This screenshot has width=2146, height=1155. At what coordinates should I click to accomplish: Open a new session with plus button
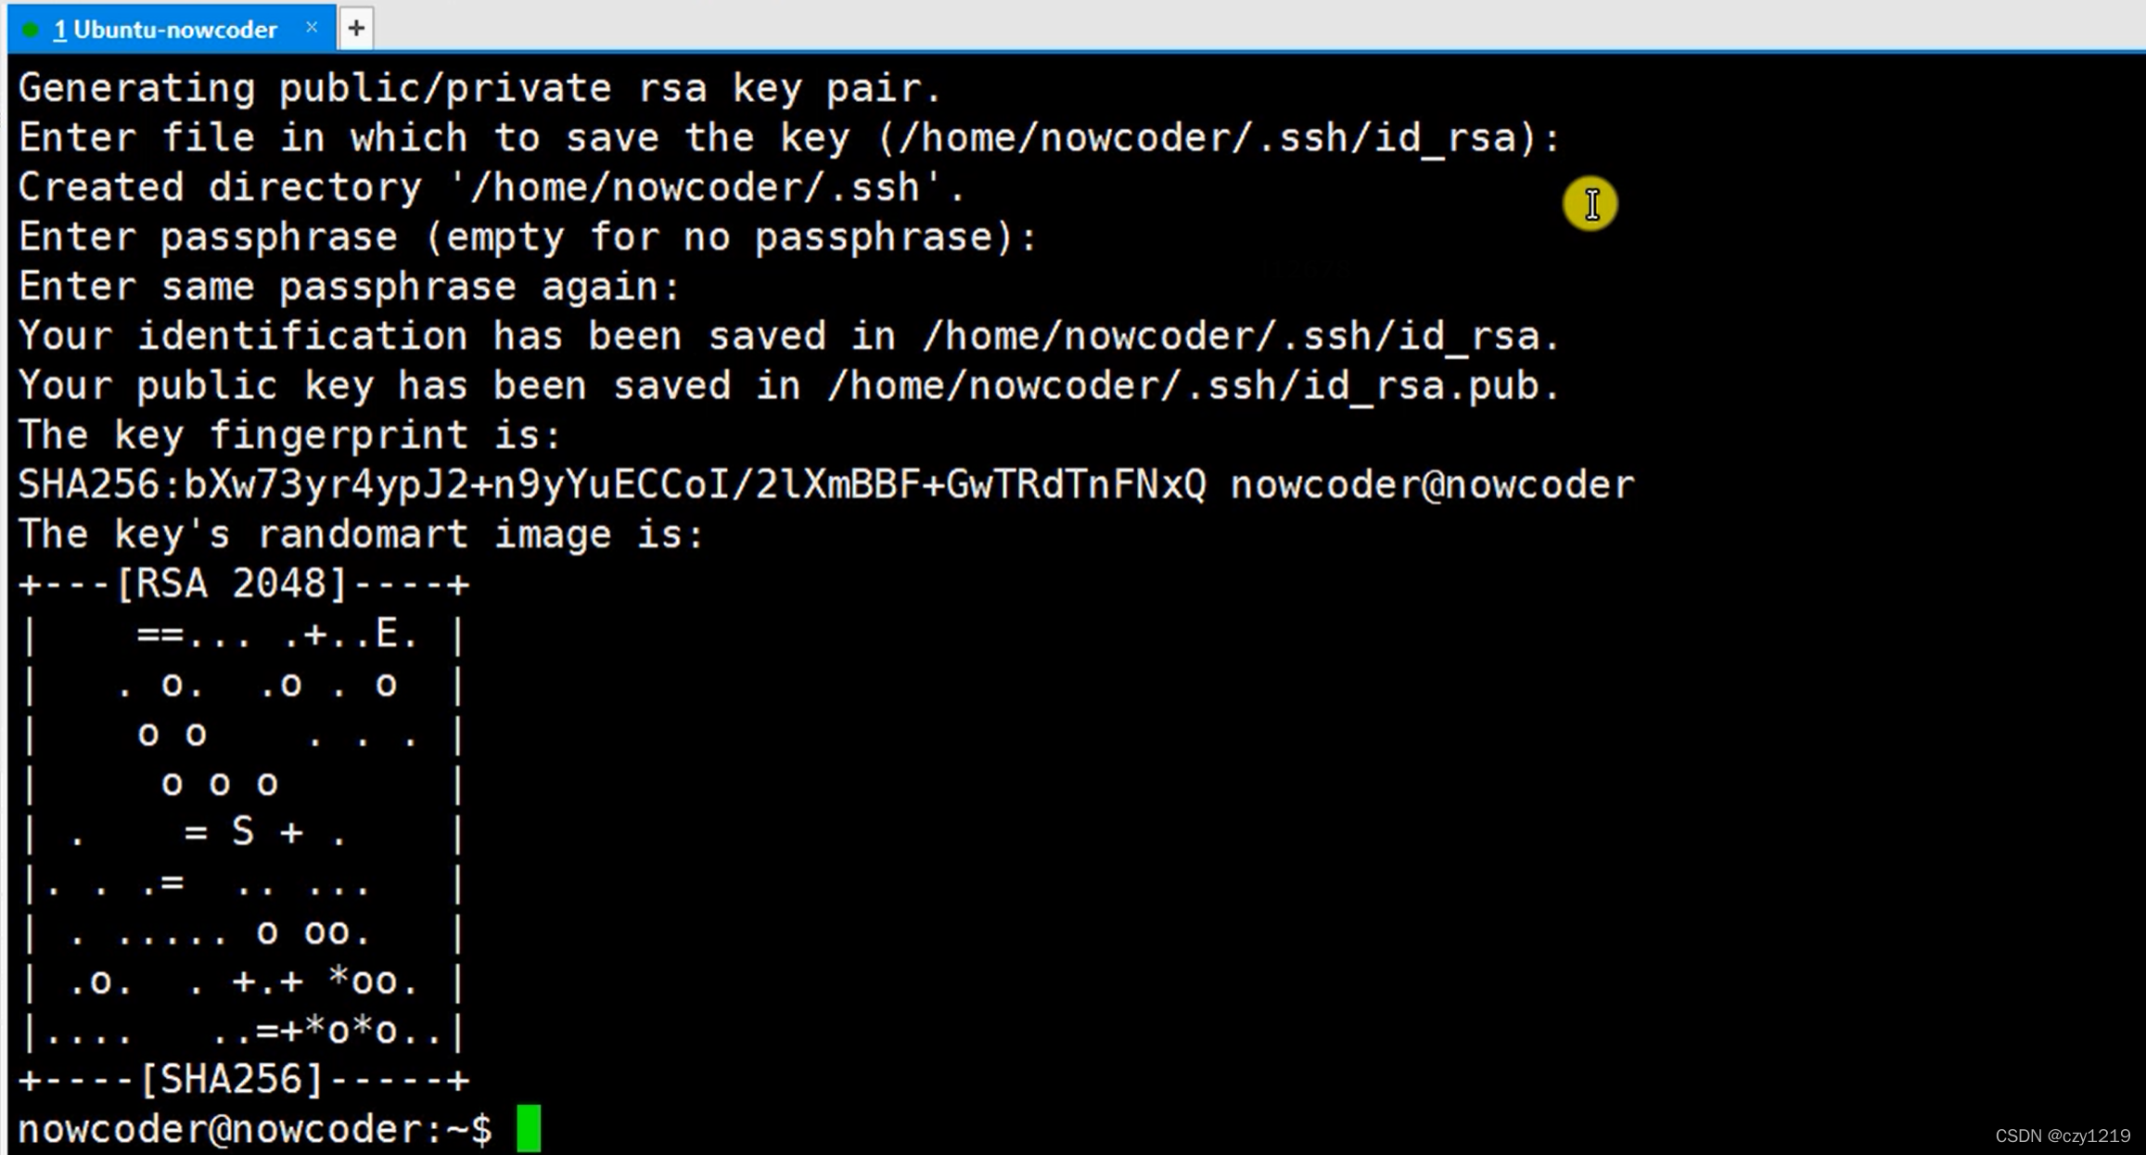356,29
